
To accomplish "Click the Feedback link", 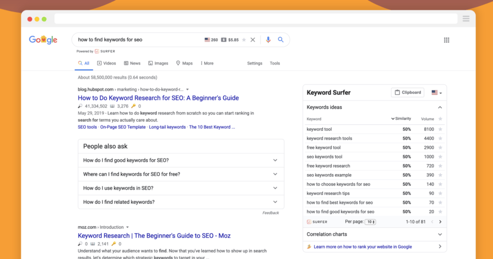I will pyautogui.click(x=271, y=213).
